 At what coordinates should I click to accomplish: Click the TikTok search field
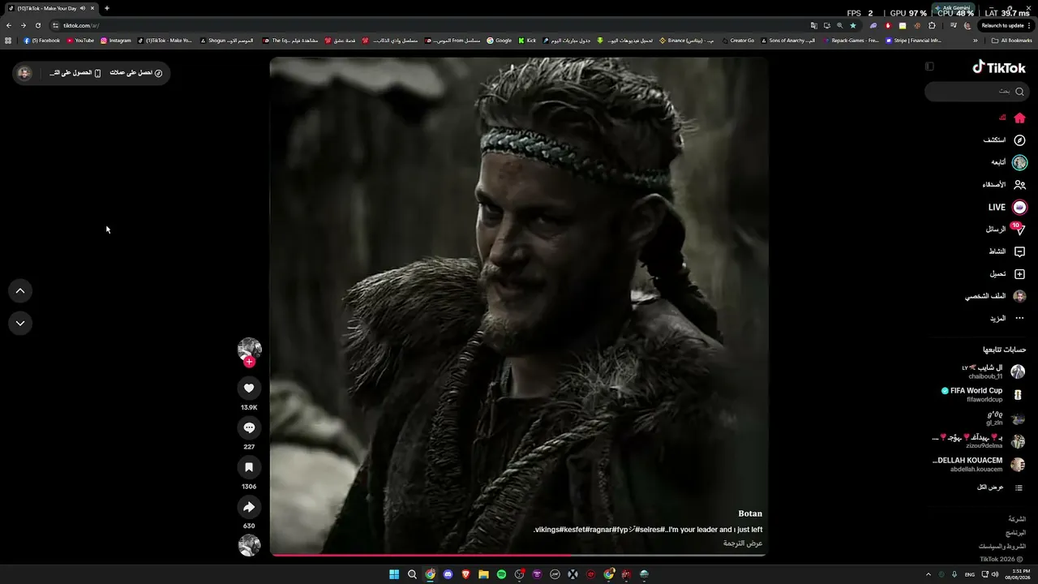(x=977, y=92)
